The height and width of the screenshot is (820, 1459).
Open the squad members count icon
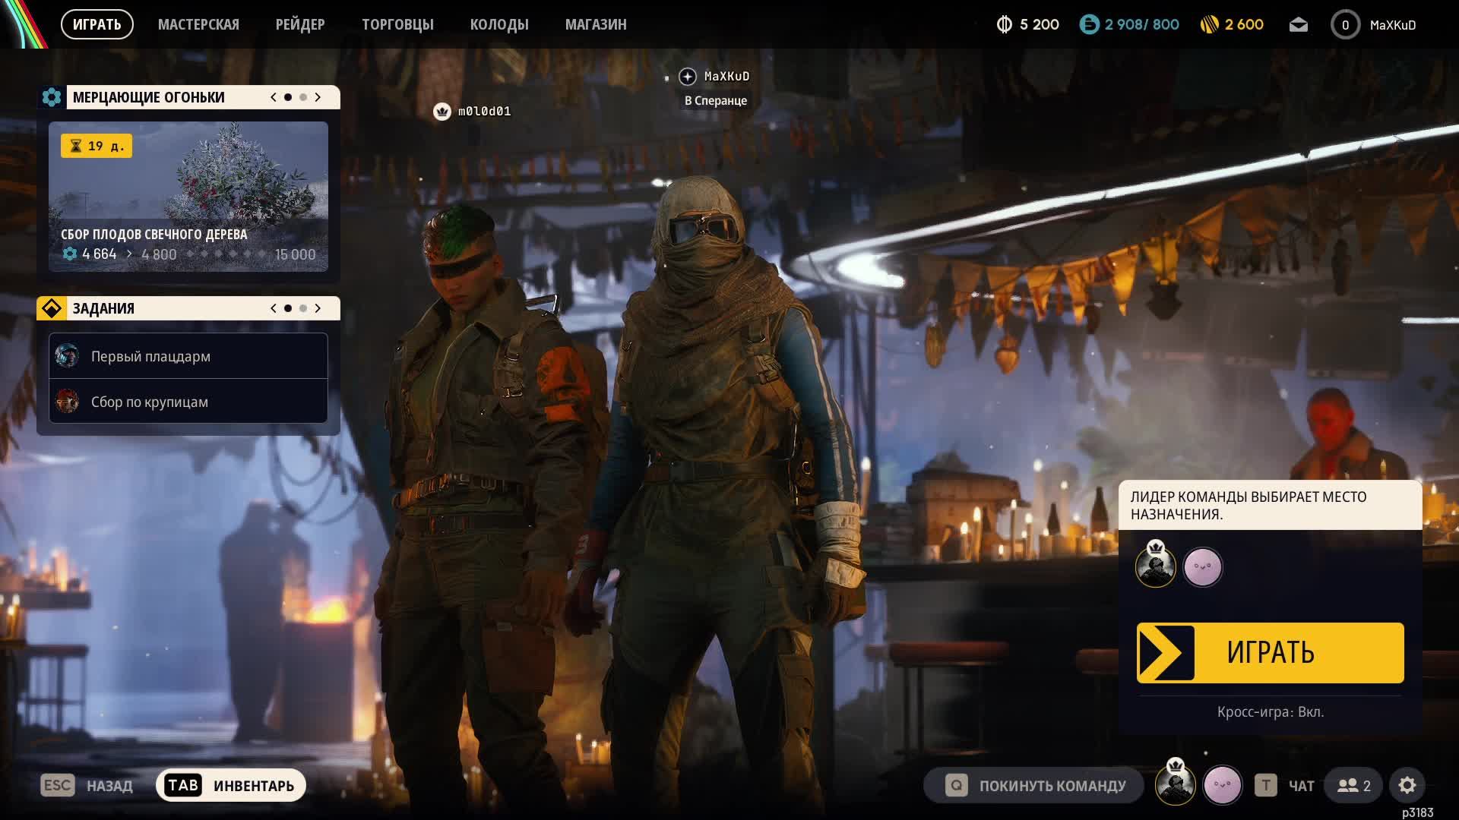[1353, 785]
